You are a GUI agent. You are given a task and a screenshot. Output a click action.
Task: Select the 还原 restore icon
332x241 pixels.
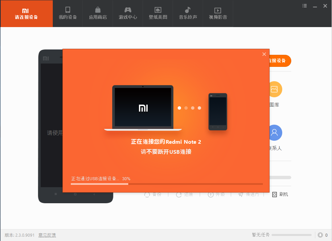pos(179,195)
